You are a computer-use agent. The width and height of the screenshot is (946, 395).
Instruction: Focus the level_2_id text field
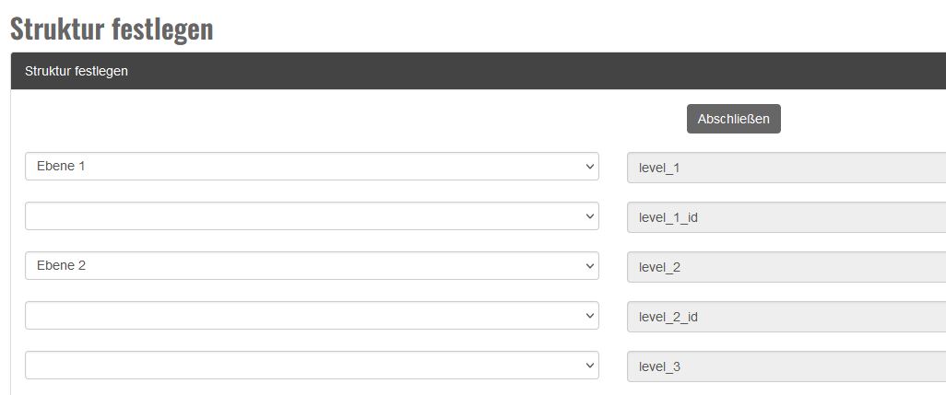786,317
